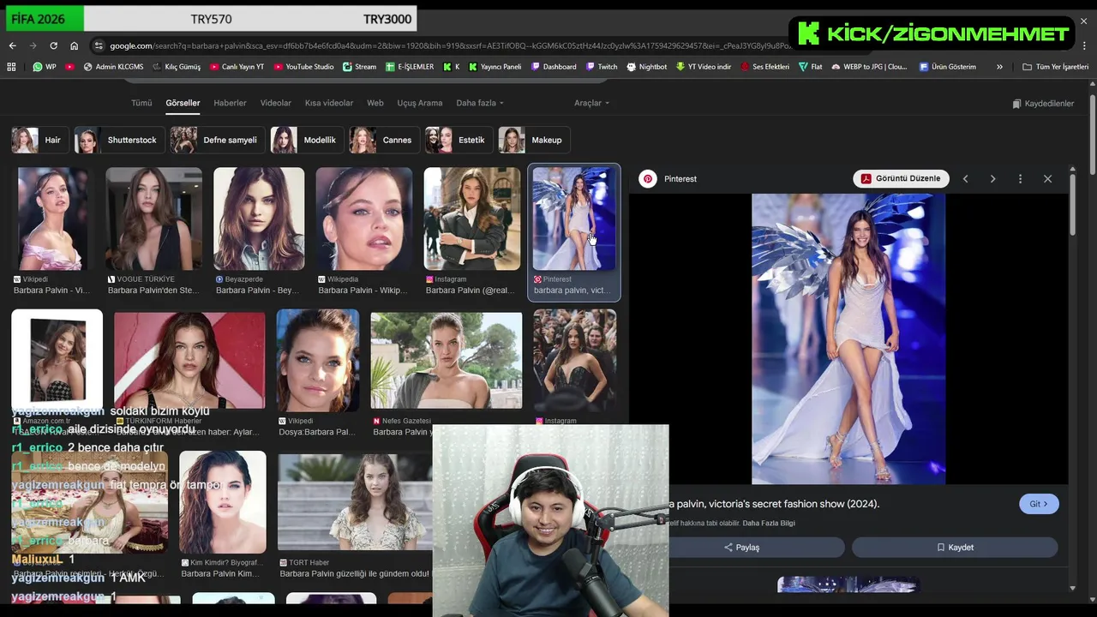Screen dimensions: 1097x617
Task: Show next image in preview panel
Action: coord(992,179)
